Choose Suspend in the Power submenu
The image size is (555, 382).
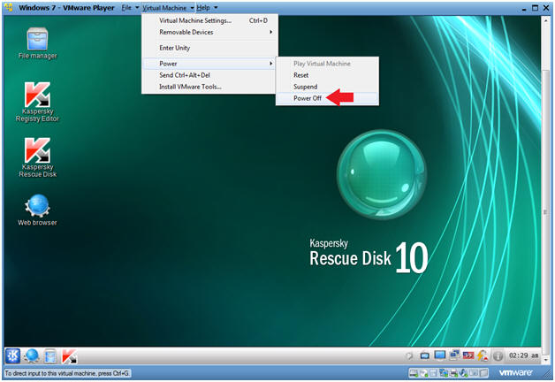327,87
